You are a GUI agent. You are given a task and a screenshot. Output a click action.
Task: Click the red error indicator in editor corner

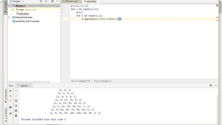[x=217, y=6]
